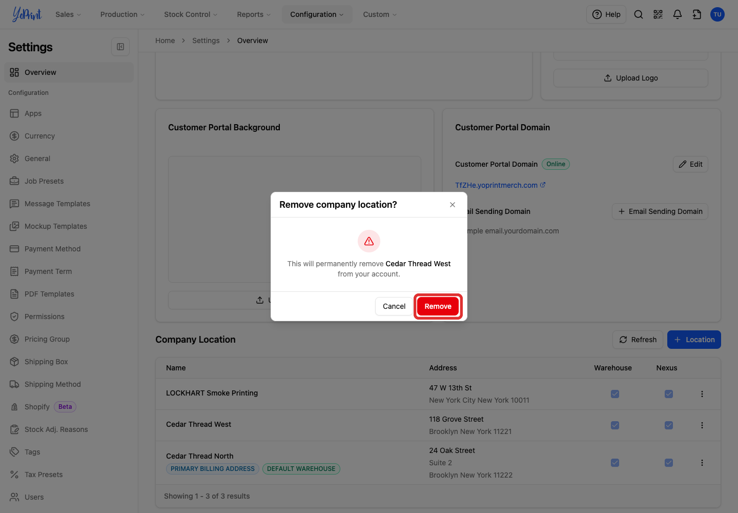Refresh the Company Location list
The height and width of the screenshot is (513, 738).
coord(638,340)
